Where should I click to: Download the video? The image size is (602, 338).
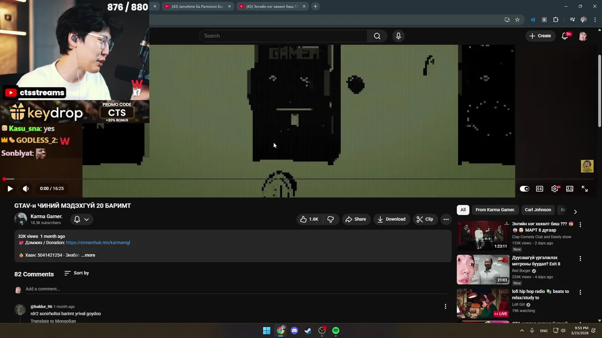(x=391, y=219)
